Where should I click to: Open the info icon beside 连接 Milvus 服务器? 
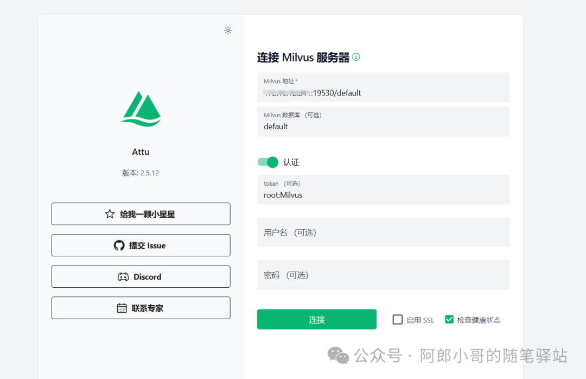coord(356,57)
